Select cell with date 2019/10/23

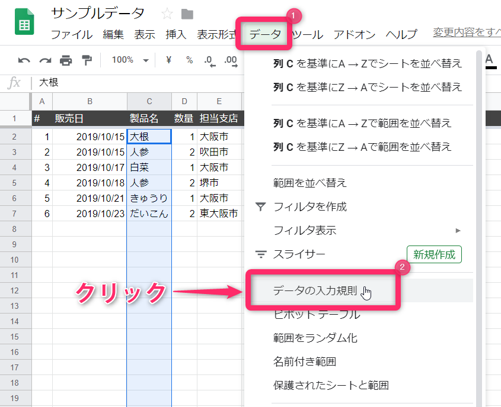tap(90, 213)
